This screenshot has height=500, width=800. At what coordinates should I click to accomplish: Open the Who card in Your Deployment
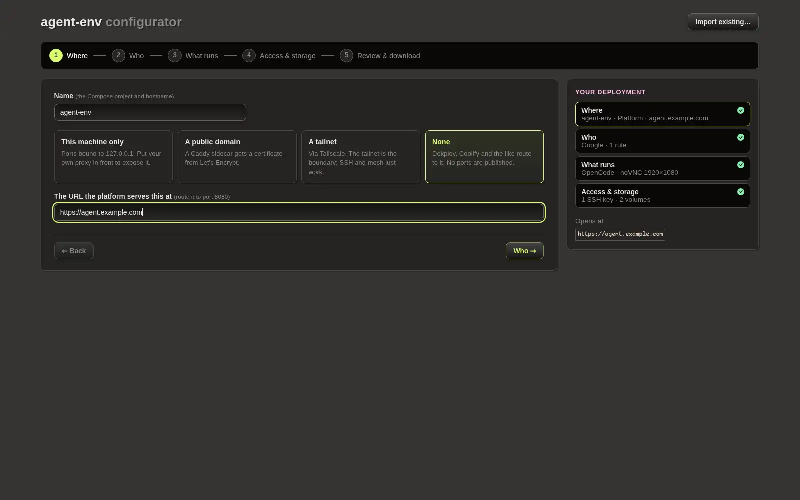point(662,141)
